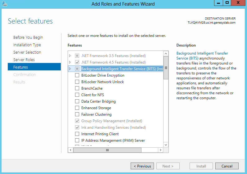The height and width of the screenshot is (174, 247).
Task: Check the BitLocker Drive Encryption checkbox
Action: click(x=77, y=75)
